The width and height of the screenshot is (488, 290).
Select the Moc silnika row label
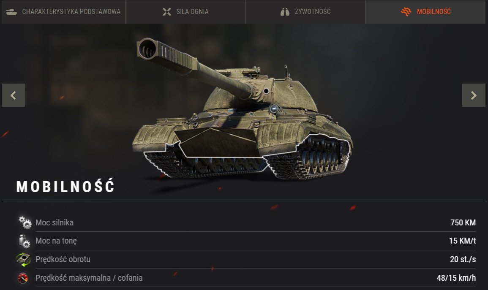(55, 222)
